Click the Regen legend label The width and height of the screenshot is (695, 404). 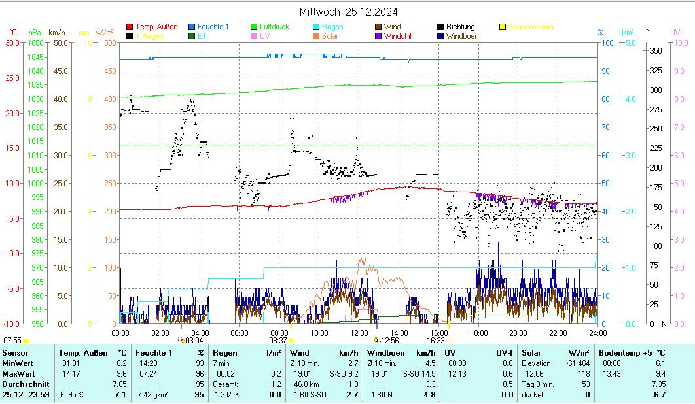coord(332,27)
